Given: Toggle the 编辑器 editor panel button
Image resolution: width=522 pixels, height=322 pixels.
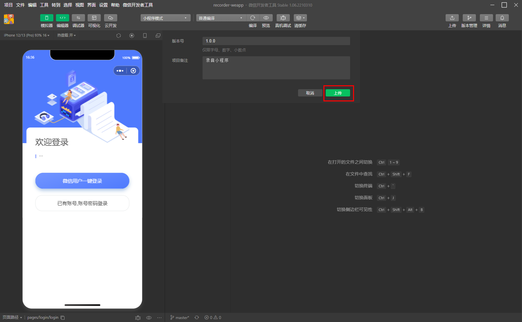Looking at the screenshot, I should click(x=63, y=18).
